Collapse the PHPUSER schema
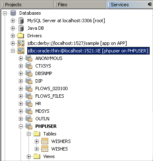153x161 pixels. (21, 126)
